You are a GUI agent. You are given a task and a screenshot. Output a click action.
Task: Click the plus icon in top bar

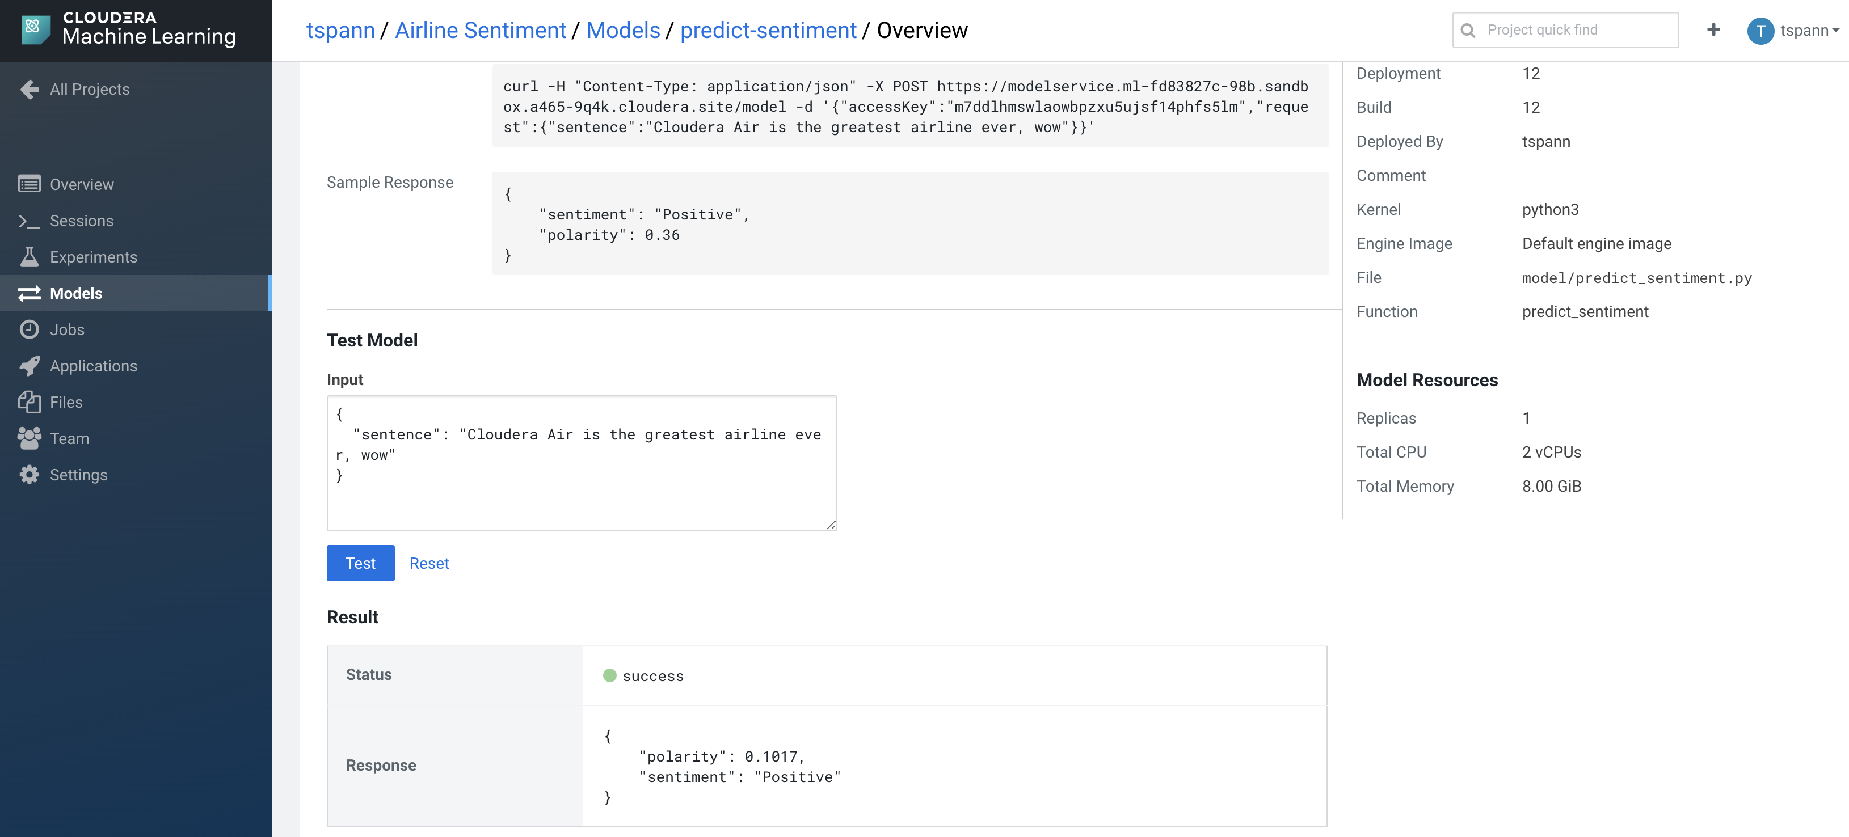tap(1713, 29)
